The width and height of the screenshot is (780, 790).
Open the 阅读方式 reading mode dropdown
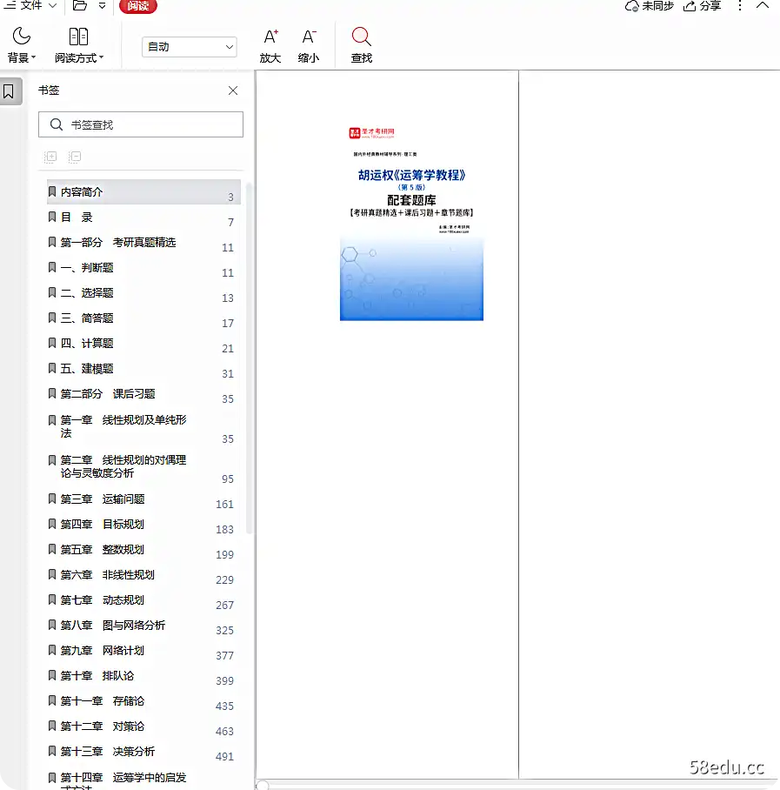79,45
